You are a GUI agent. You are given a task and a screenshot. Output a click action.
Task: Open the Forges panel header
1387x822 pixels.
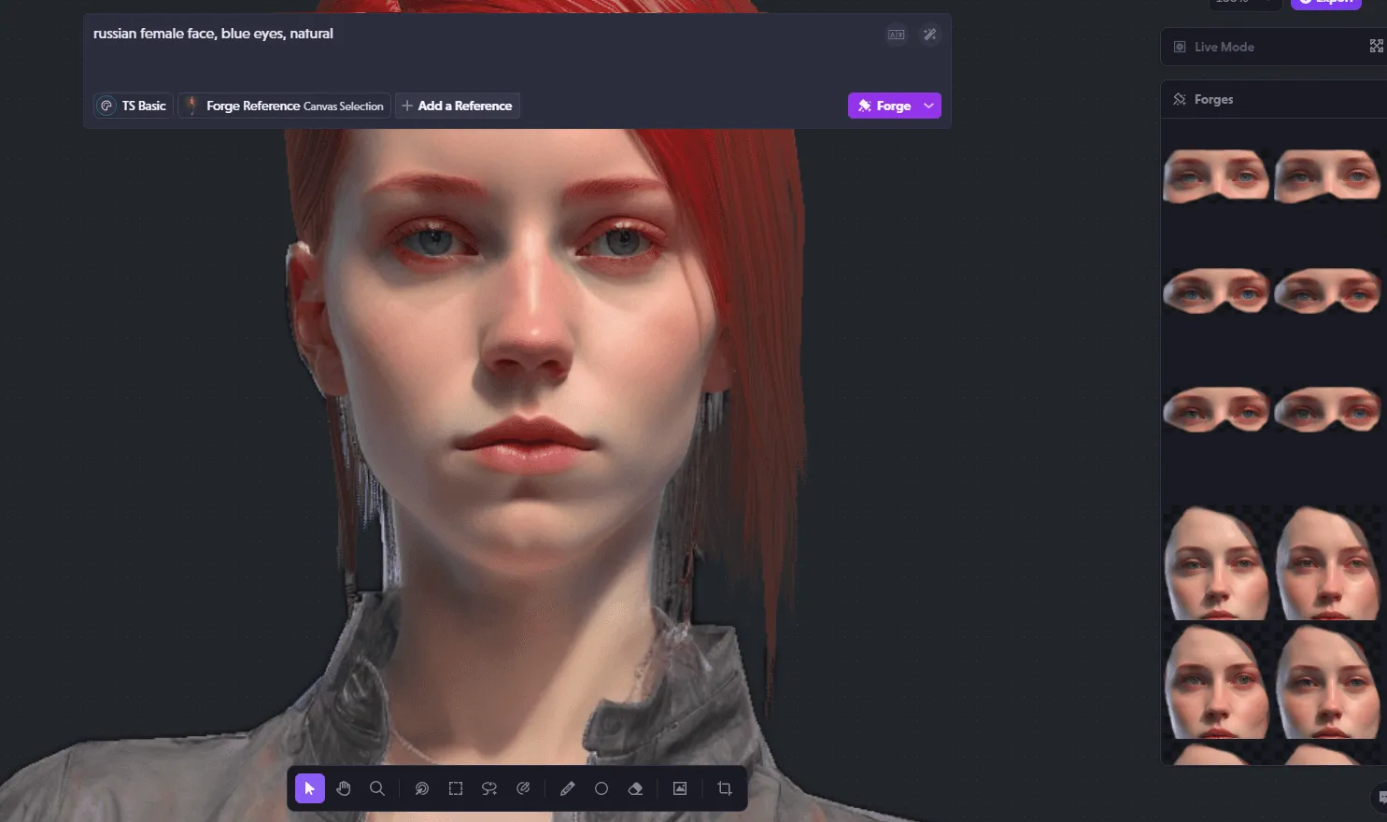click(x=1213, y=99)
